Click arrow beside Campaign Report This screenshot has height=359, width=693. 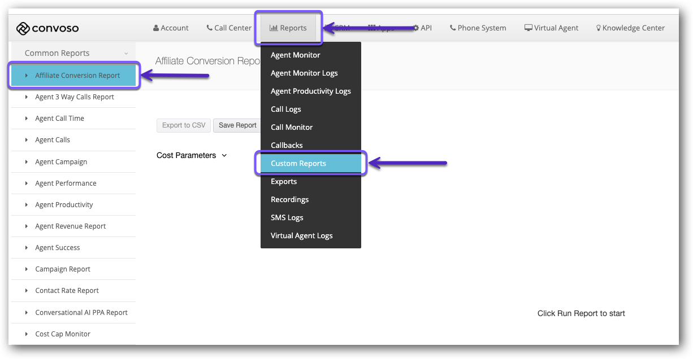[x=27, y=269]
